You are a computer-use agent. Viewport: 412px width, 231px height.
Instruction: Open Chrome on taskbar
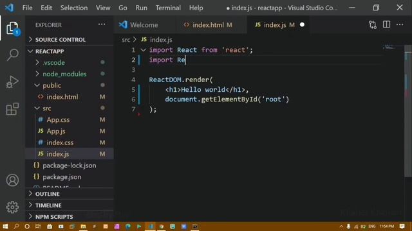(x=162, y=227)
